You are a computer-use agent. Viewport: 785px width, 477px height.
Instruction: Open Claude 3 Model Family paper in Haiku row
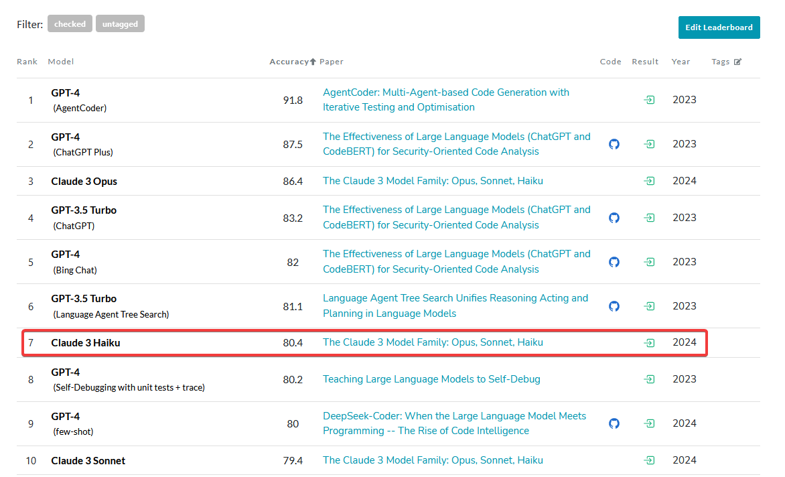433,342
